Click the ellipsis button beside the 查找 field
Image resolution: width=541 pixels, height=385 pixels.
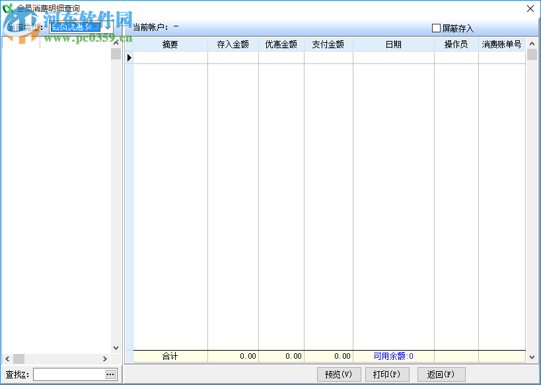109,374
